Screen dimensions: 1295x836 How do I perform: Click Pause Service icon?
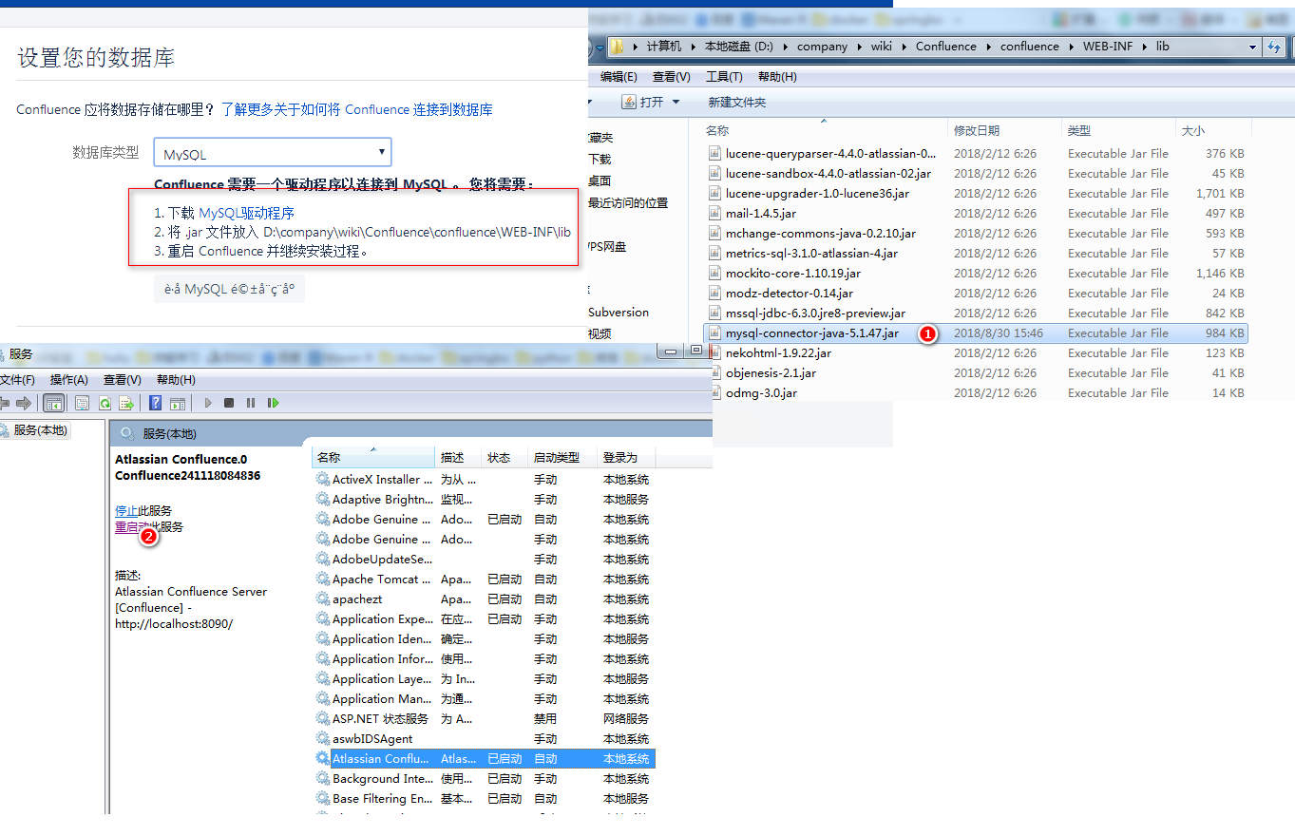click(x=251, y=403)
